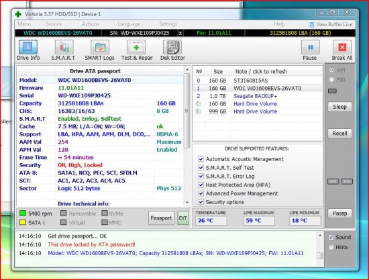369x280 pixels.
Task: Open the S.M.A.R.T toolbar view
Action: 64,50
